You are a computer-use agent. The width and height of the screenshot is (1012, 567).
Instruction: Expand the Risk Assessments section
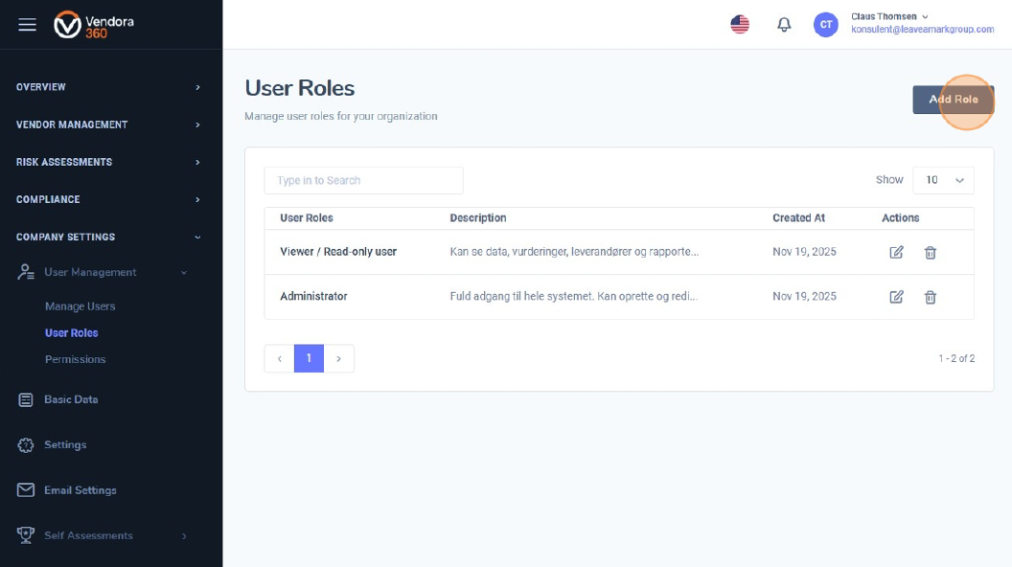(111, 162)
